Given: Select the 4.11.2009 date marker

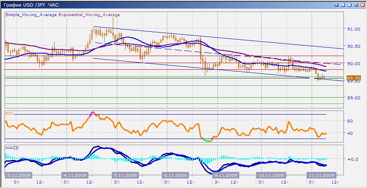Looking at the screenshot, I should pos(75,175).
